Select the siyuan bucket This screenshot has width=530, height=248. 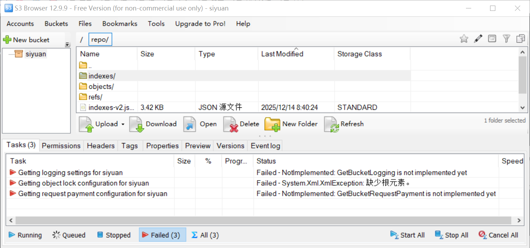(36, 54)
